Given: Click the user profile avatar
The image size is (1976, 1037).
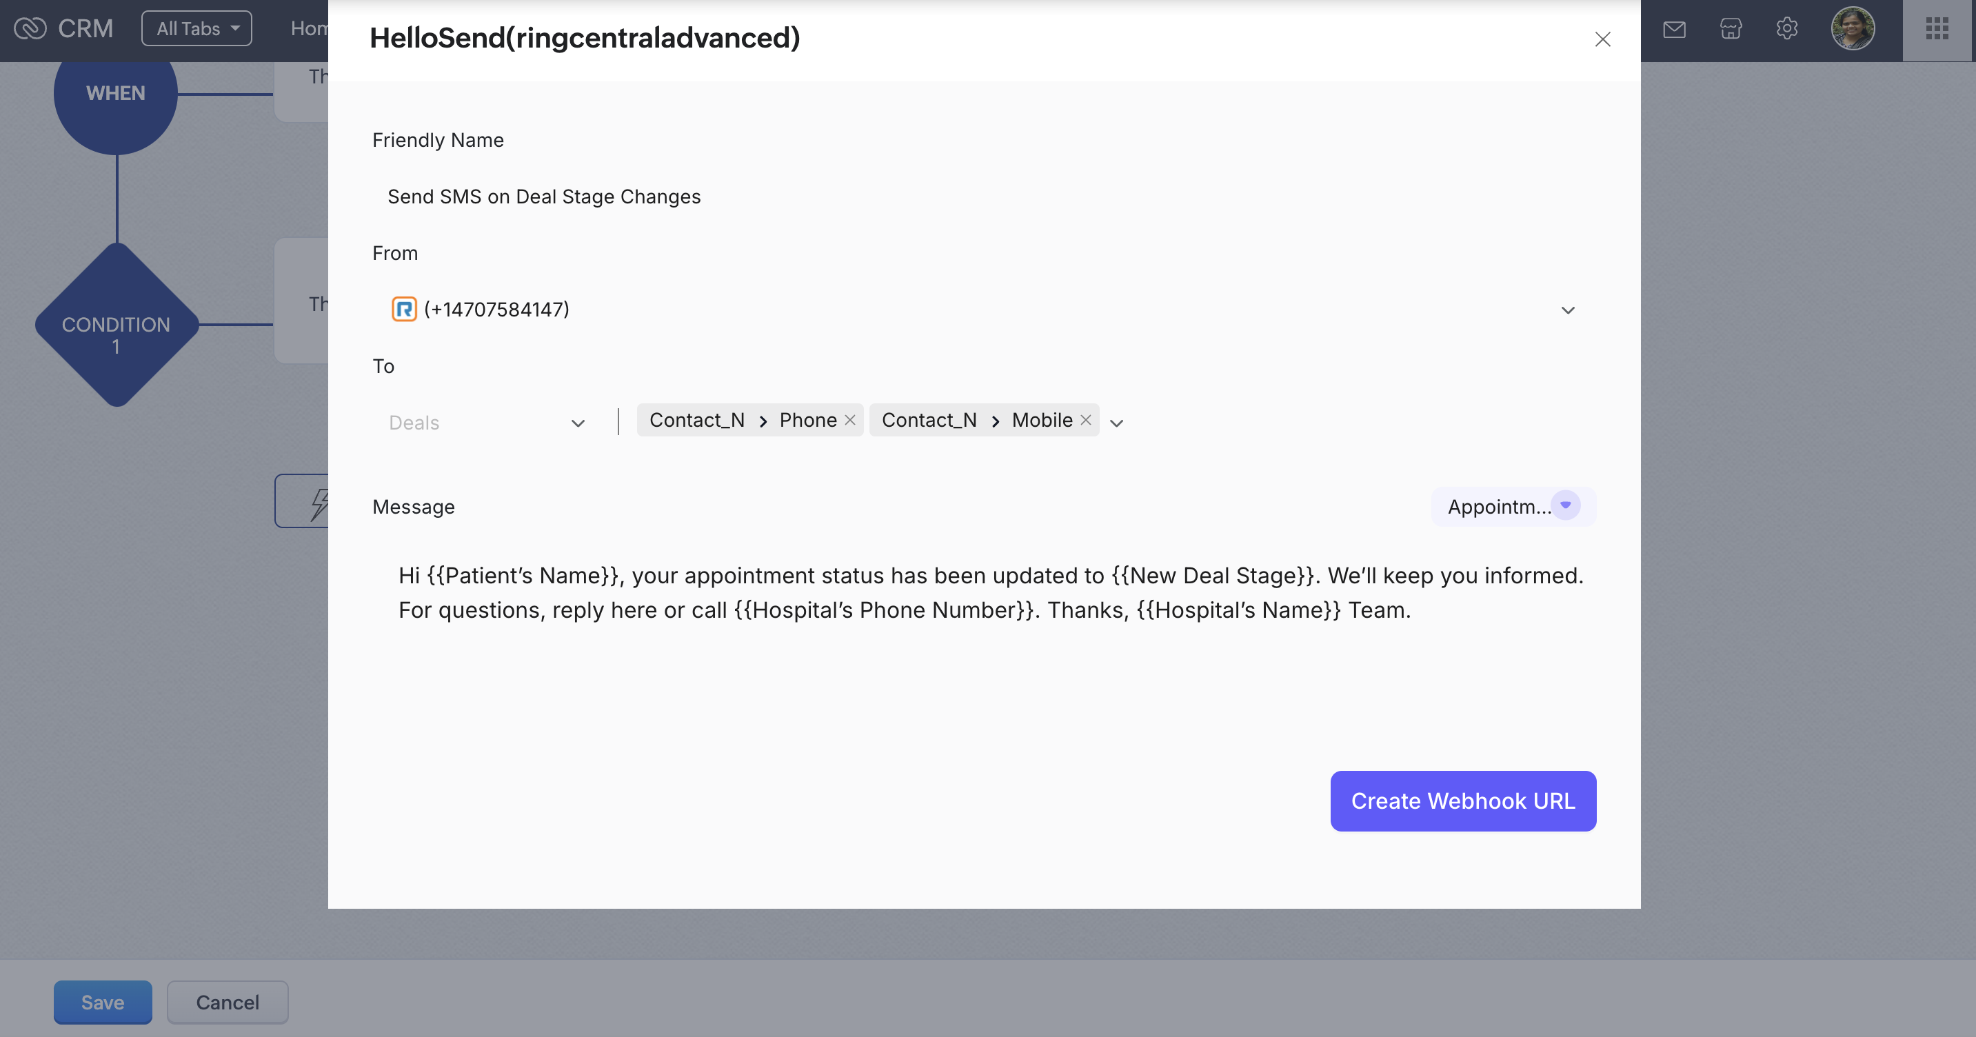Looking at the screenshot, I should pos(1853,29).
